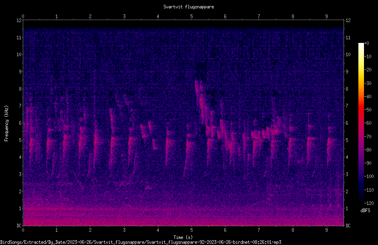Click the 'DC' label on the right frequency axis
Viewport: 378px width, 245px height.
pyautogui.click(x=348, y=225)
